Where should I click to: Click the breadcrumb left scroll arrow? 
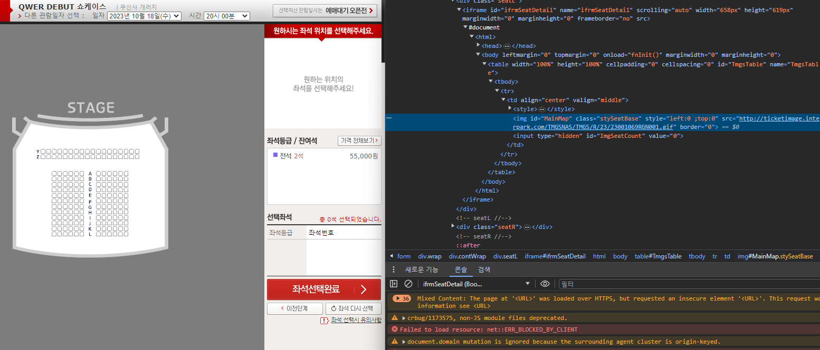click(391, 256)
